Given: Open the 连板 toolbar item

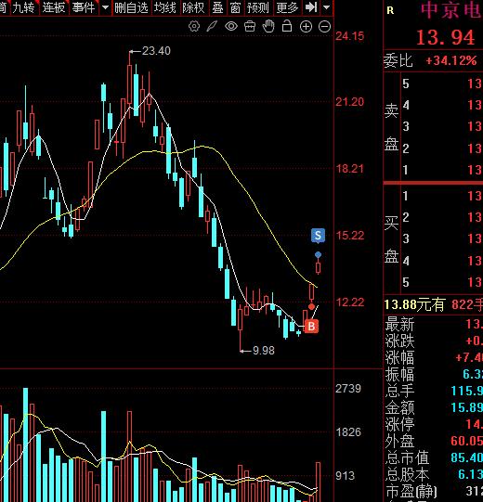Looking at the screenshot, I should click(54, 7).
